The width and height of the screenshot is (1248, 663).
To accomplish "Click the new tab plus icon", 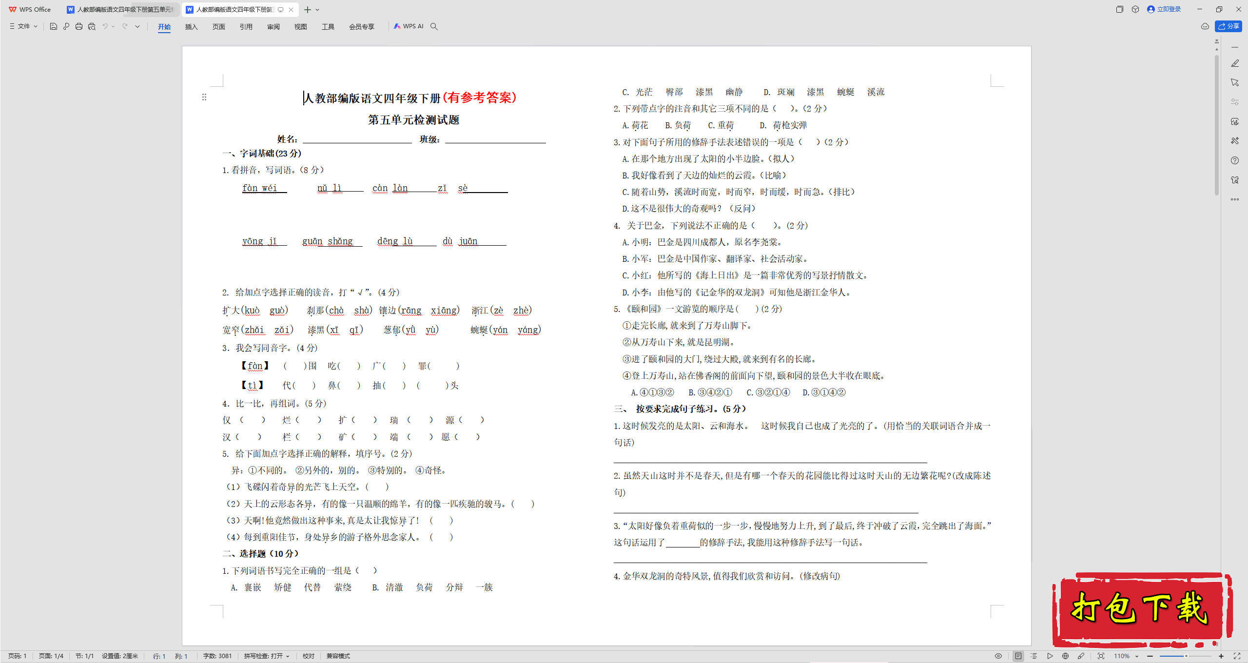I will tap(308, 10).
